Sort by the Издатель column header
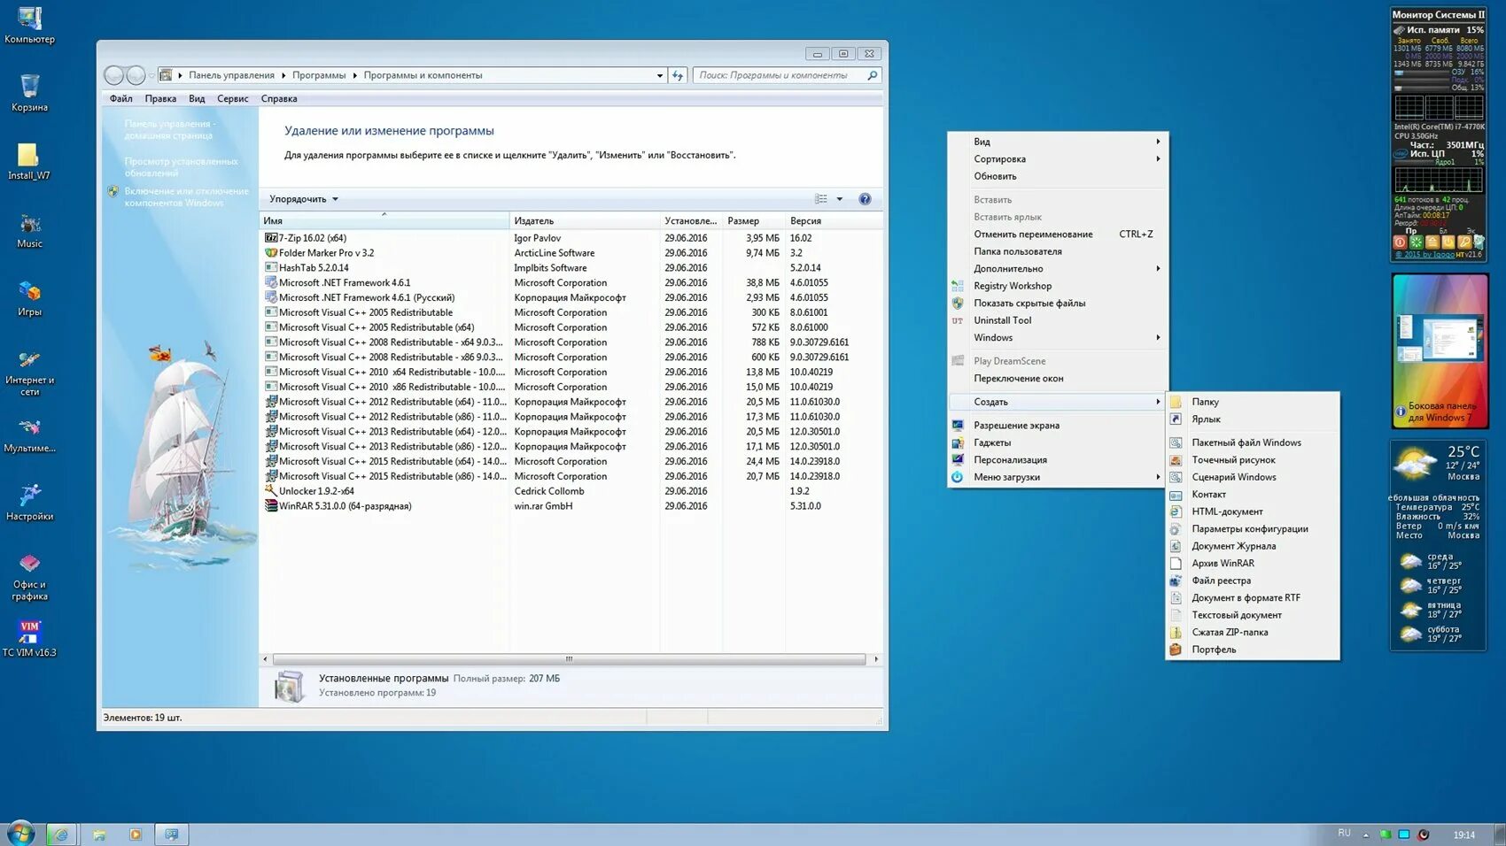 585,221
